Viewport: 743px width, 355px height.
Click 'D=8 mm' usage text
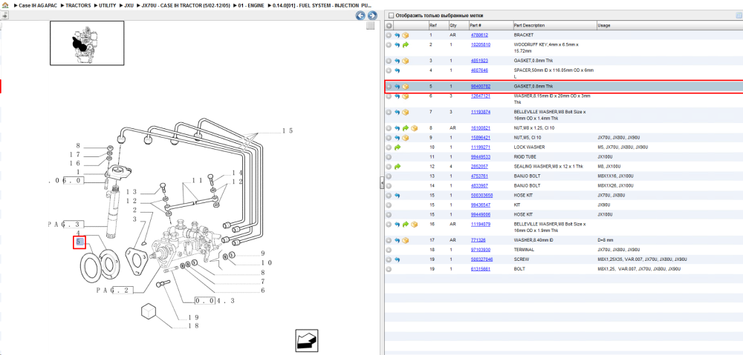pos(606,240)
